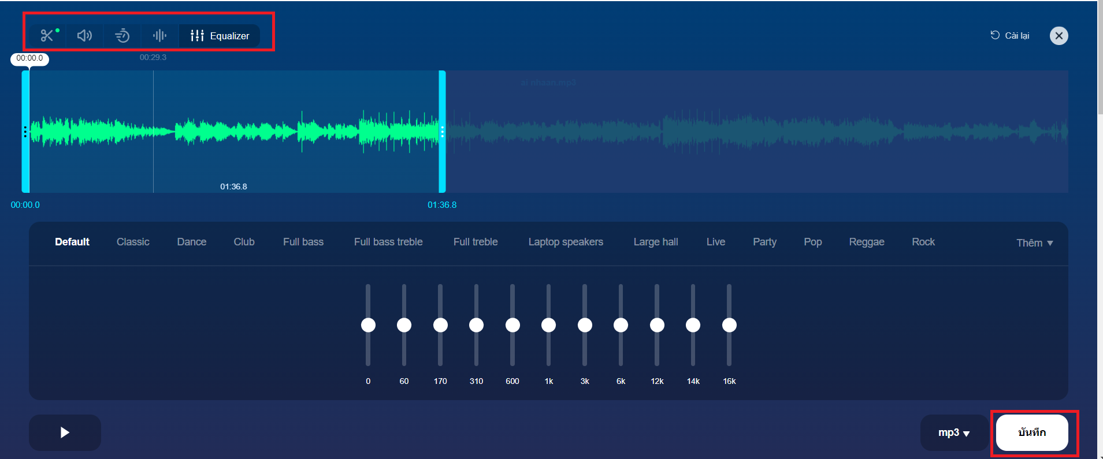
Task: Select the Equalizer tool tab
Action: coord(220,36)
